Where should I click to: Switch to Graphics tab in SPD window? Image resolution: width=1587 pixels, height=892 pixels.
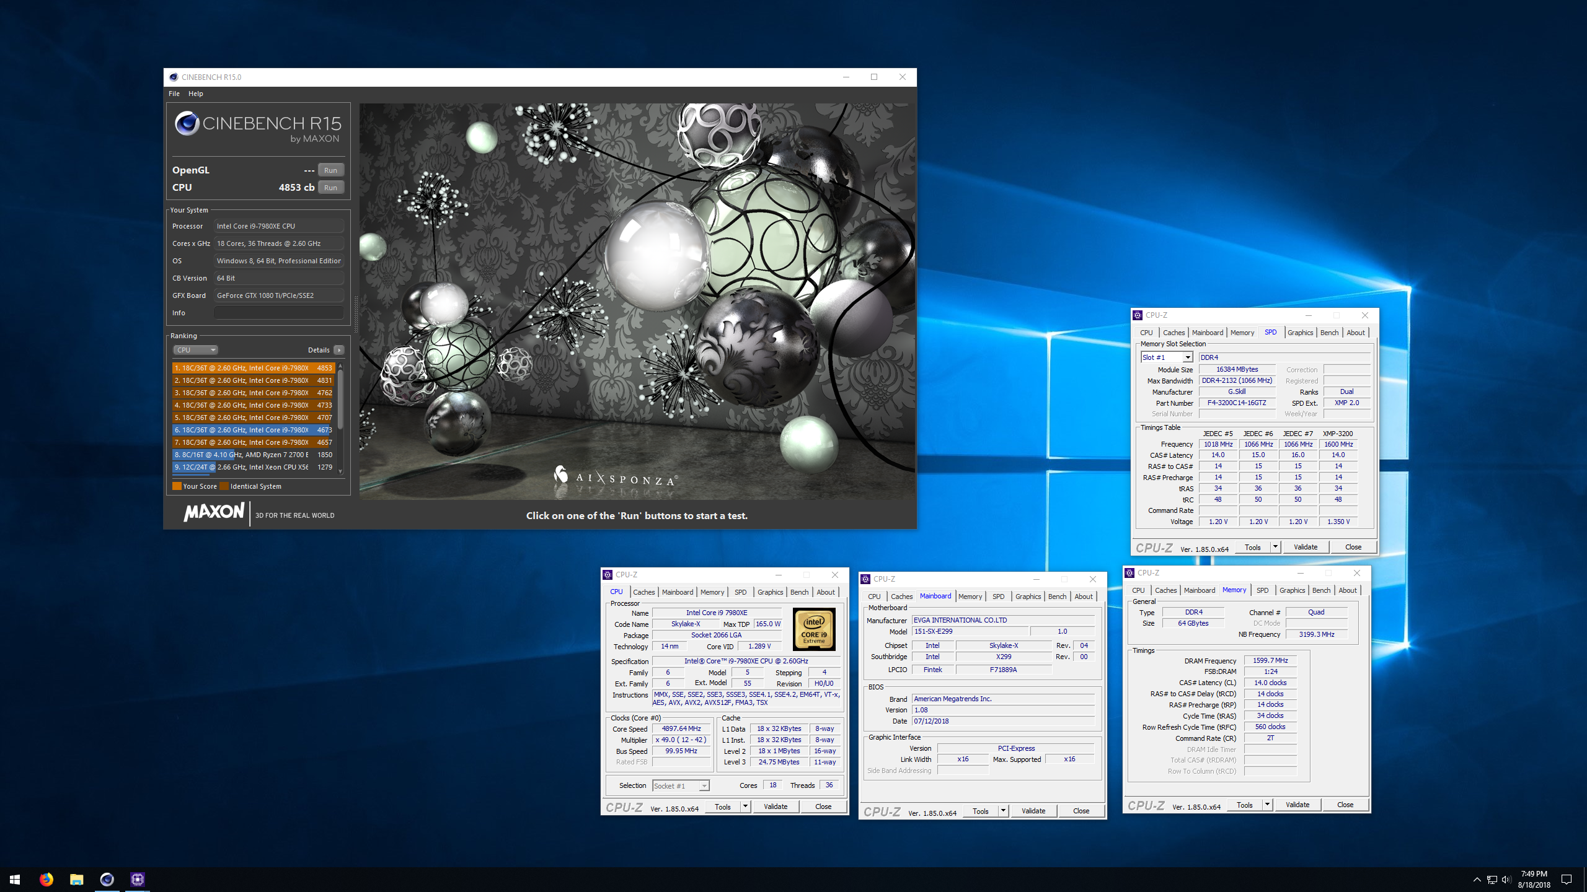point(1300,333)
